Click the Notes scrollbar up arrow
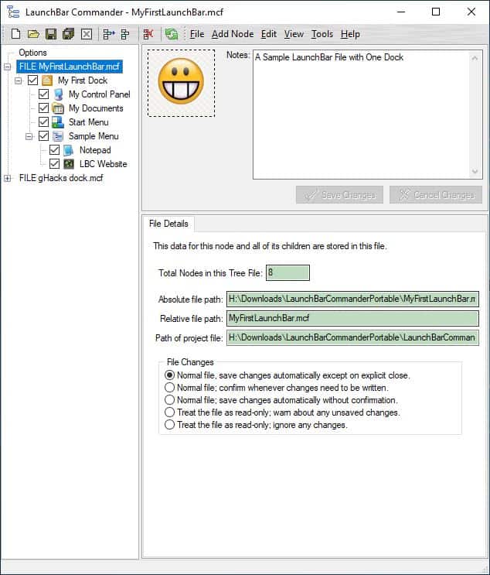The height and width of the screenshot is (575, 490). point(475,58)
